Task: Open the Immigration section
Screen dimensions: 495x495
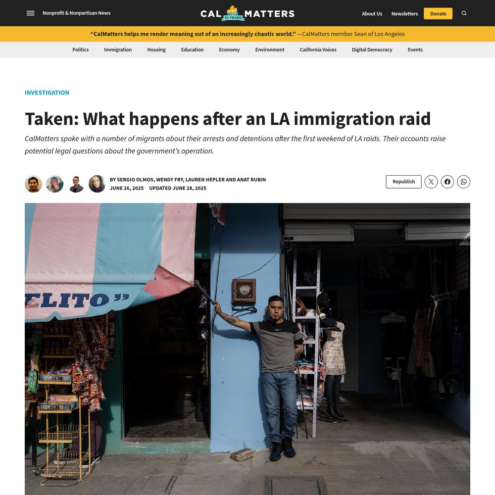Action: (x=118, y=49)
